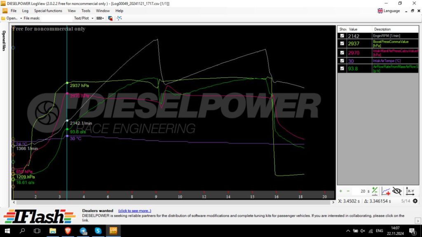
Task: Click the blue scatter dots toolbar icon
Action: [x=119, y=18]
